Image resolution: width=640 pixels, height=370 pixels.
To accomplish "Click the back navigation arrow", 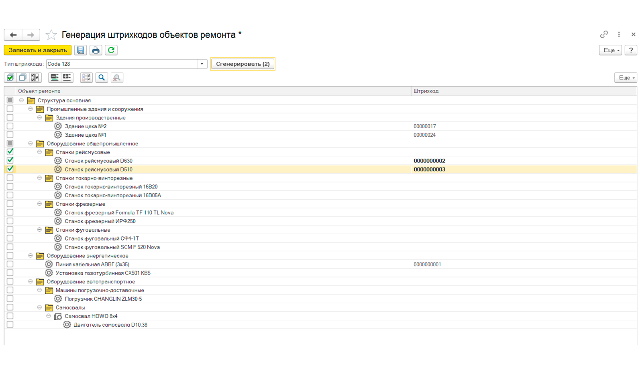I will pos(13,35).
